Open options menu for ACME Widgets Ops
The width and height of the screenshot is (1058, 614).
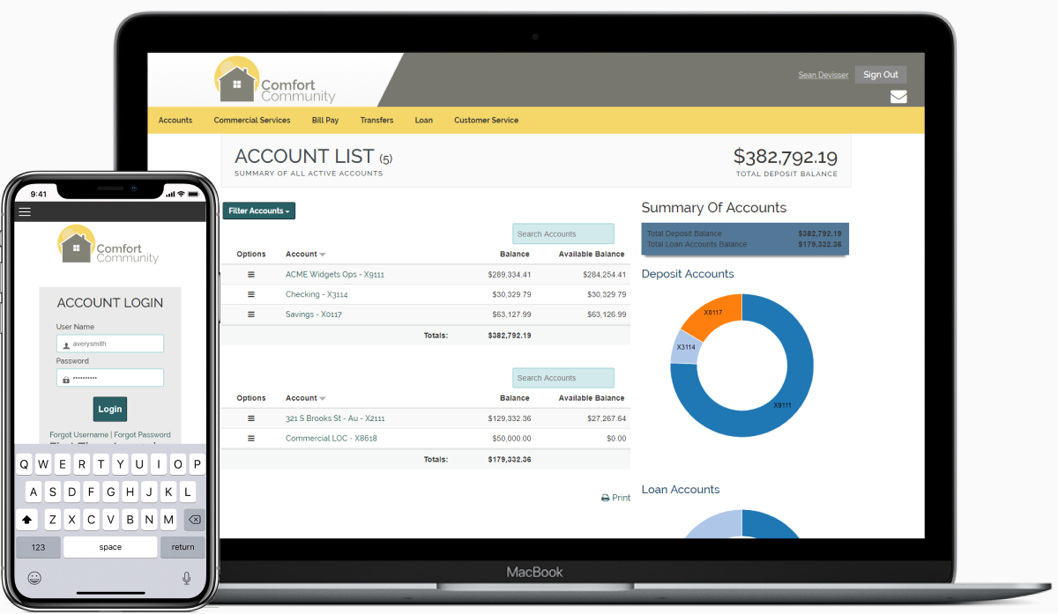tap(251, 275)
